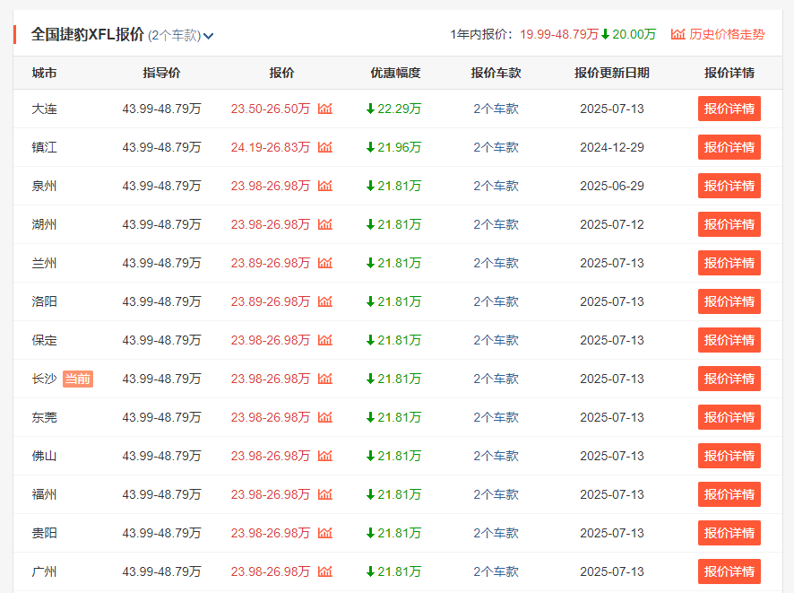The width and height of the screenshot is (794, 593).
Task: Click 报价详情 button for 贵阳
Action: click(729, 532)
